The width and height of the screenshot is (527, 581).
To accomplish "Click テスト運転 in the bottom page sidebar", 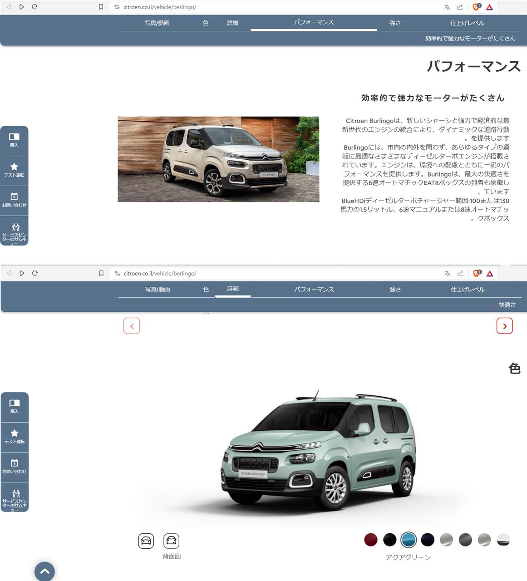I will pos(15,437).
